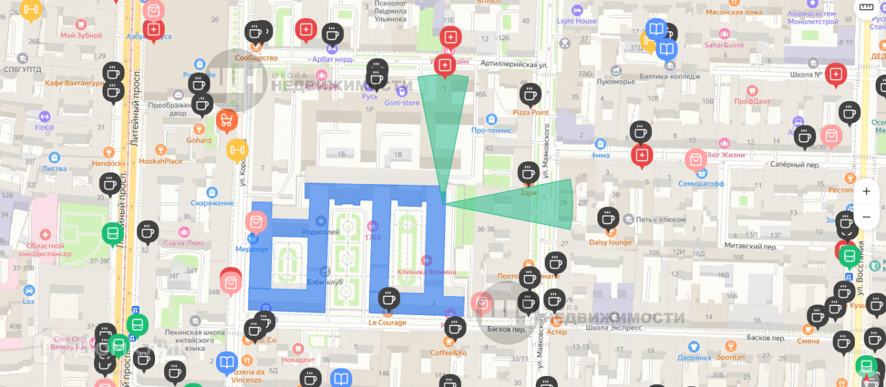Select the orange shopping cart marker near Gohard
Screen dimensions: 886x387
pyautogui.click(x=226, y=121)
